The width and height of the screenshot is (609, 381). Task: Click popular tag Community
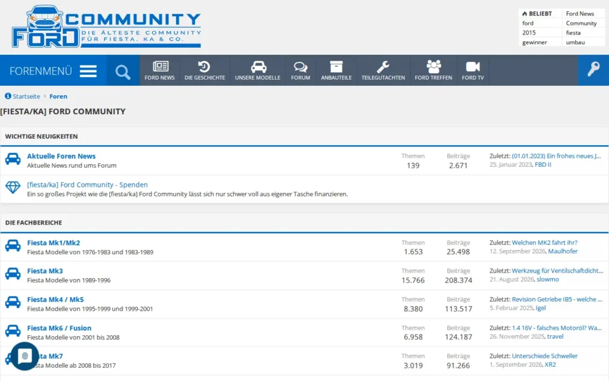tap(581, 23)
